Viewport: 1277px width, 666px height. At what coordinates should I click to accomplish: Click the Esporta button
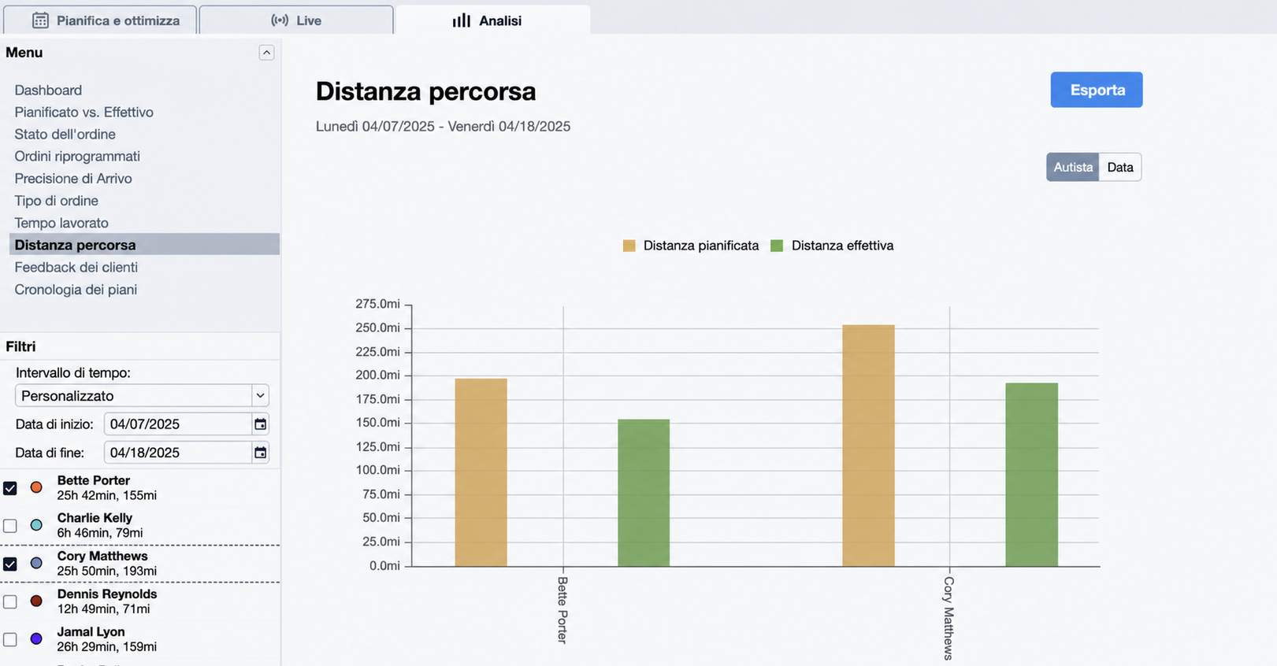1097,90
